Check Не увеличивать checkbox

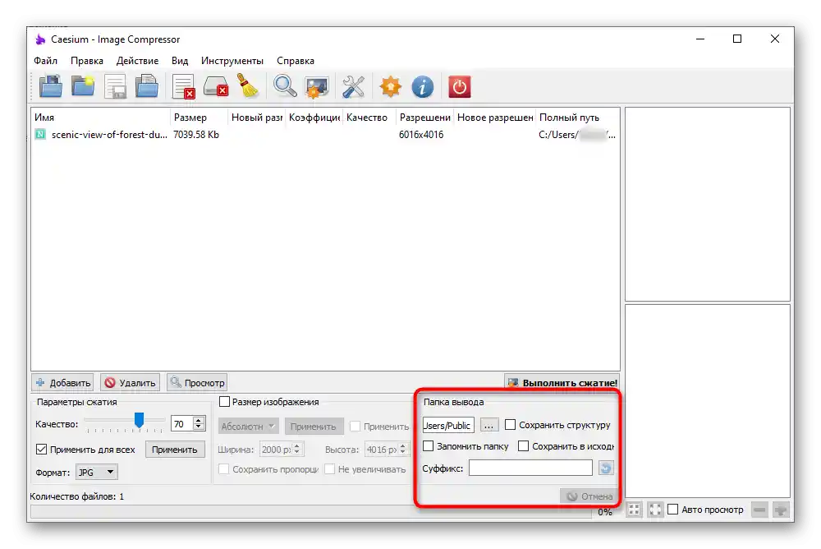(x=329, y=468)
